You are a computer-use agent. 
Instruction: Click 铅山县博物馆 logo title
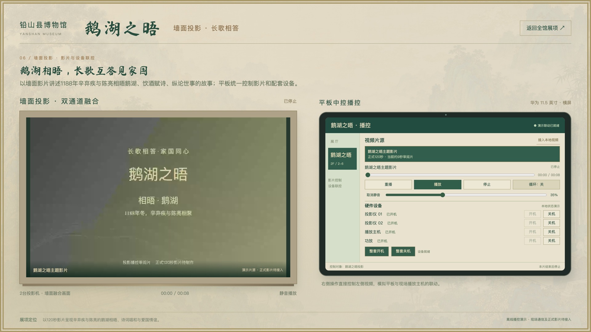coord(43,25)
